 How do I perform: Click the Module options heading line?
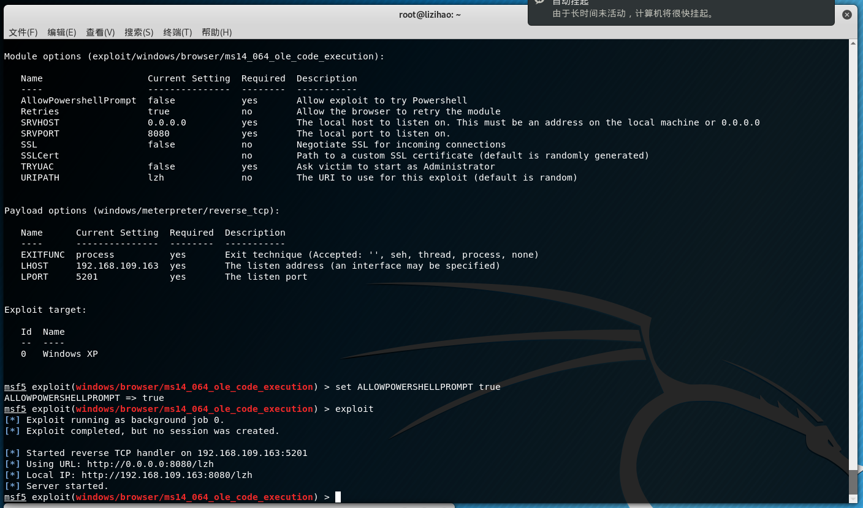pyautogui.click(x=194, y=56)
